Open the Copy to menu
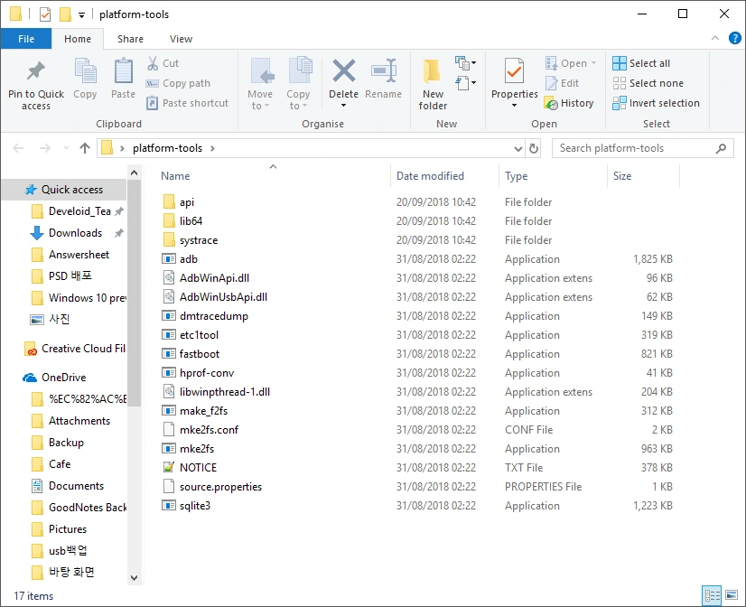This screenshot has height=607, width=746. [x=298, y=84]
